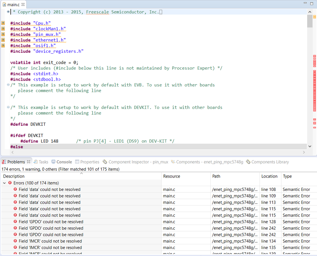The image size is (317, 256).
Task: Collapse the Errors (100 of 174 items) group
Action: pos(4,183)
